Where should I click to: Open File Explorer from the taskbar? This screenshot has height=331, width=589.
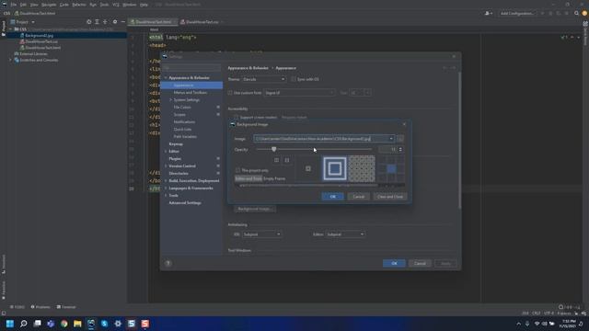[x=77, y=324]
